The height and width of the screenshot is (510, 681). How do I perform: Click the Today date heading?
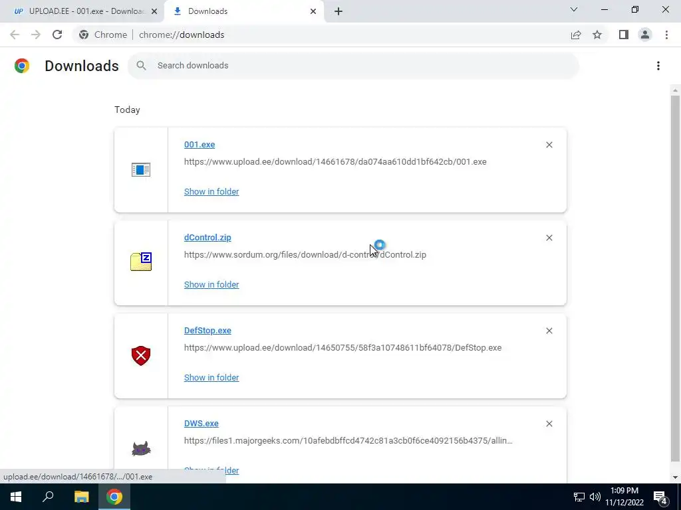pos(127,110)
